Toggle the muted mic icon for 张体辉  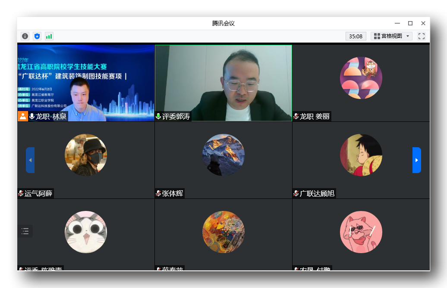coord(158,193)
